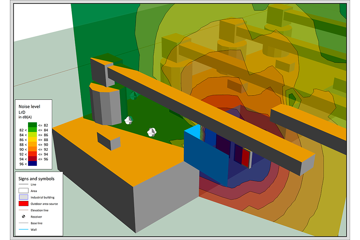The image size is (360, 240).
Task: Click the orange 90 to 92 swatch
Action: 32,149
